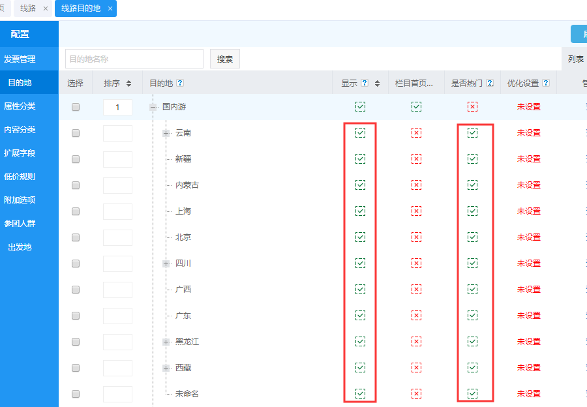Switch to the 线路 tab

click(x=28, y=8)
